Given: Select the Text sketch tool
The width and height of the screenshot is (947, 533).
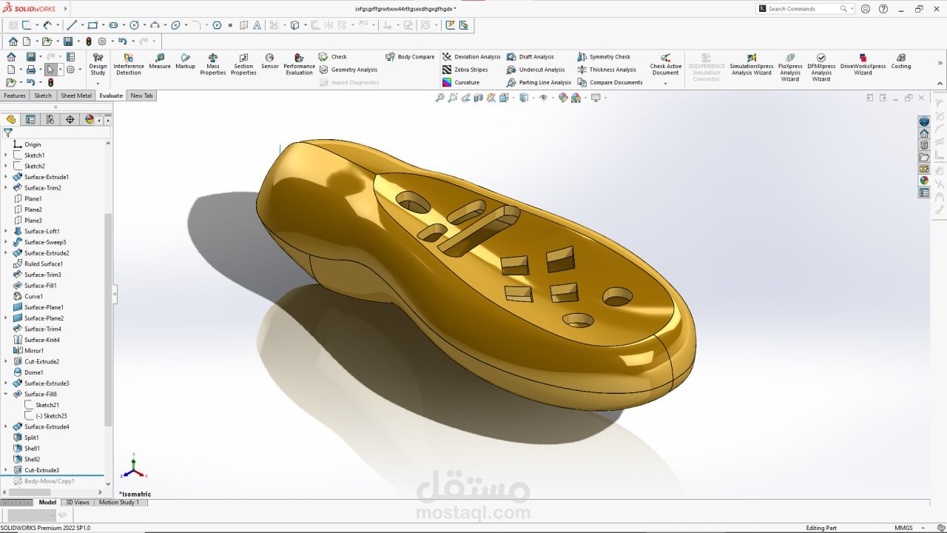Looking at the screenshot, I should 257,24.
